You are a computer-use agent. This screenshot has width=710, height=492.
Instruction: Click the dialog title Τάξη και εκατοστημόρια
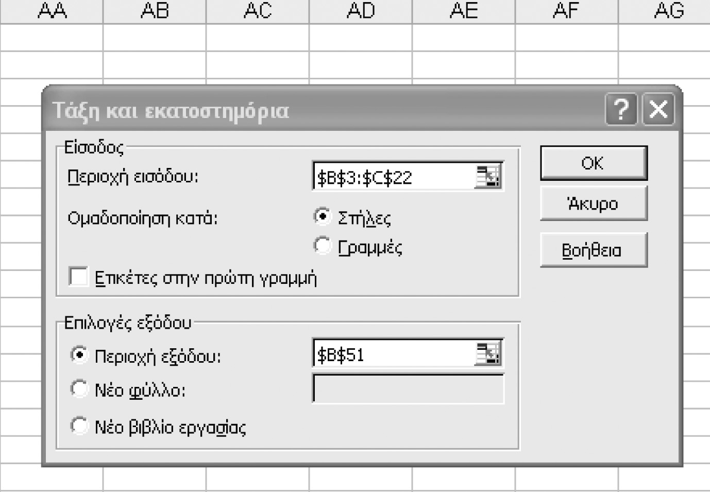pos(171,111)
